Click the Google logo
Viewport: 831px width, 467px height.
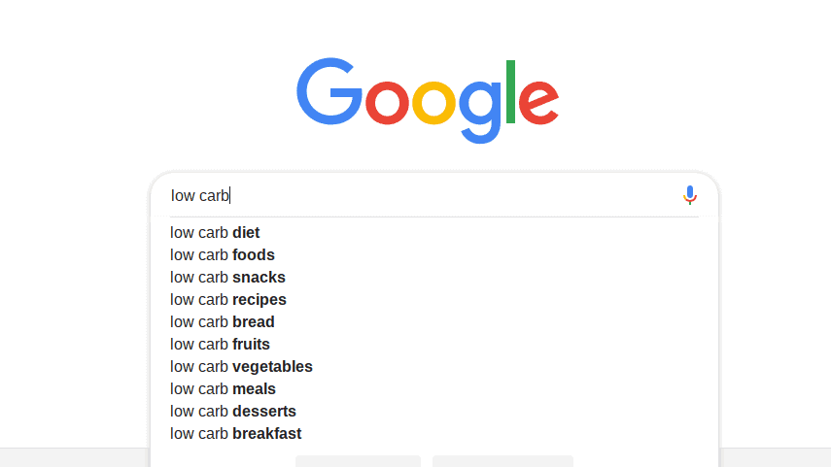[428, 100]
